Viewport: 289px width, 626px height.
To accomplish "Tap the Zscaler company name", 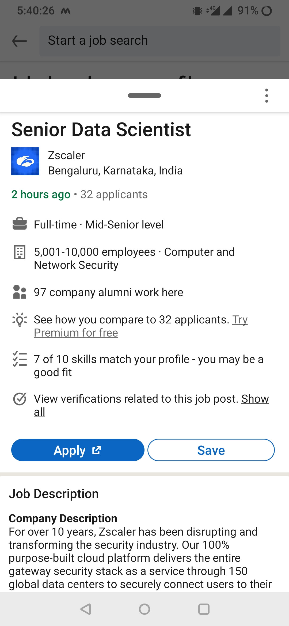I will point(66,155).
